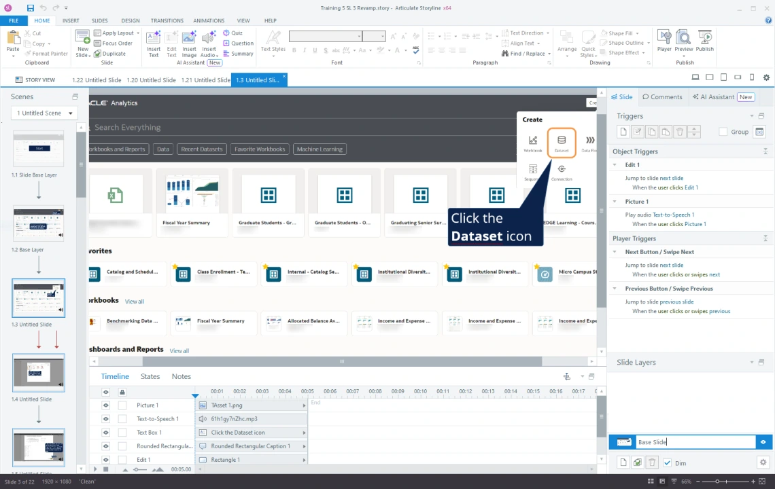The image size is (775, 489).
Task: Click Dataset icon on slide
Action: [x=562, y=143]
